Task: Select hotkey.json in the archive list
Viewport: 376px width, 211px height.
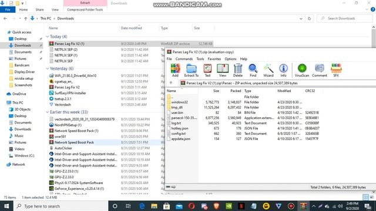Action: point(180,128)
